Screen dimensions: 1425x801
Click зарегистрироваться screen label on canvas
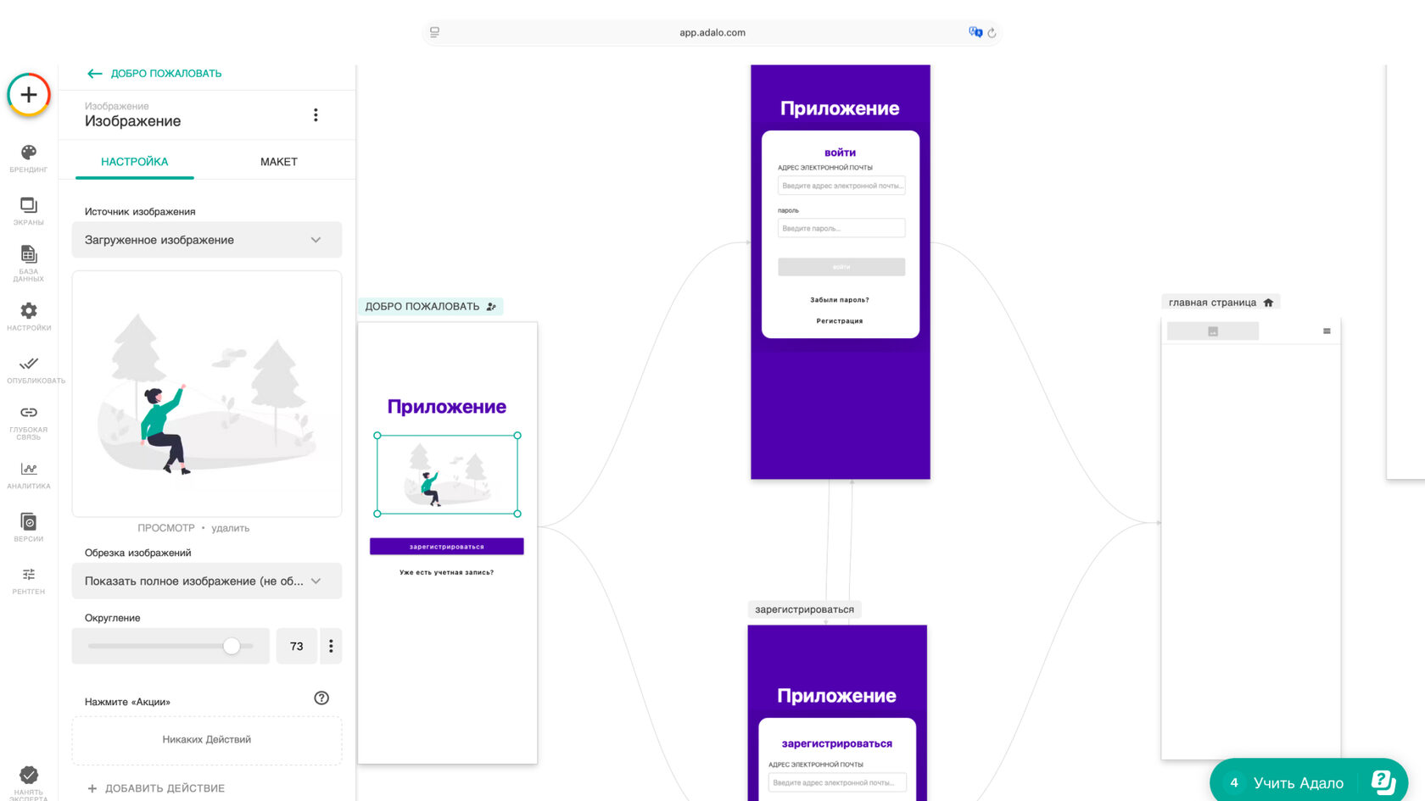pos(804,609)
